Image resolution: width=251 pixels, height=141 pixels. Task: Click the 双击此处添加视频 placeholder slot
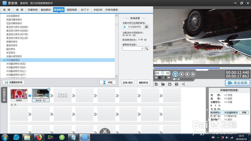pos(62,96)
